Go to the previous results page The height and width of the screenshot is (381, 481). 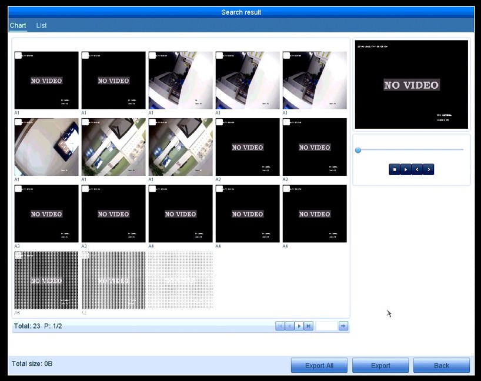click(289, 326)
